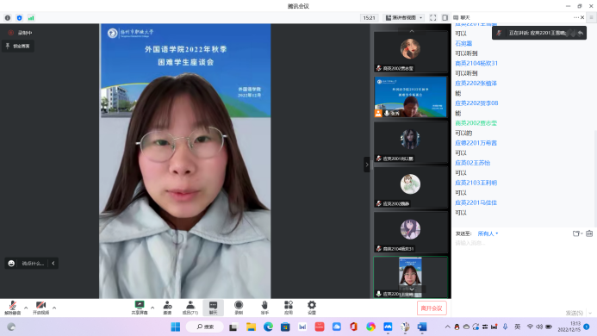Unmute the microphone in bottom toolbar

click(13, 308)
